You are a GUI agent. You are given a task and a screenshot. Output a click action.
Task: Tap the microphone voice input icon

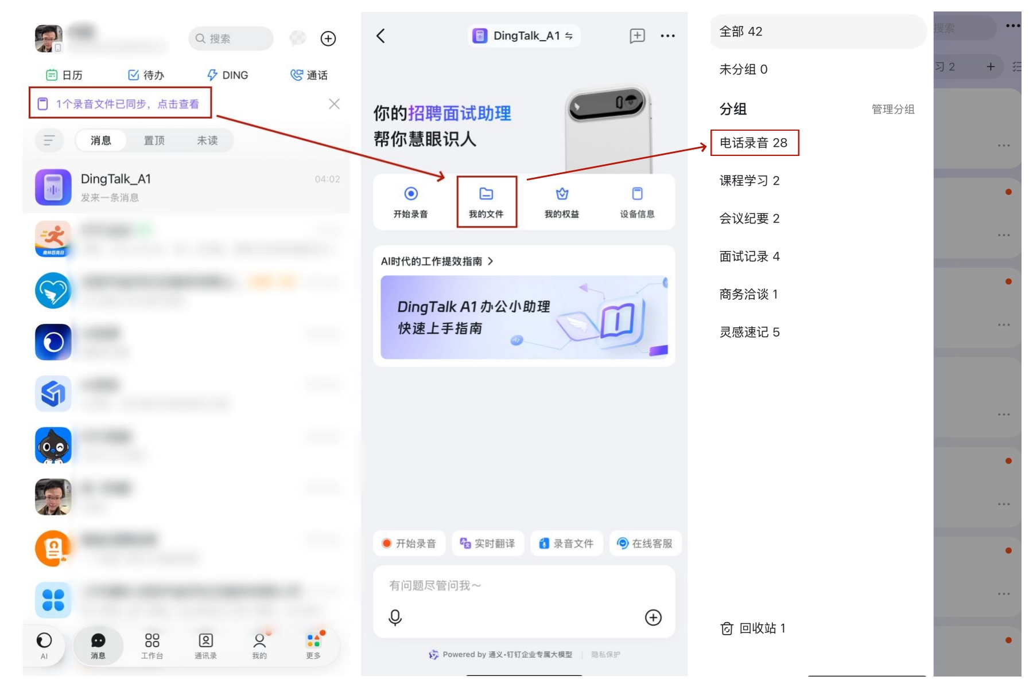pyautogui.click(x=395, y=617)
